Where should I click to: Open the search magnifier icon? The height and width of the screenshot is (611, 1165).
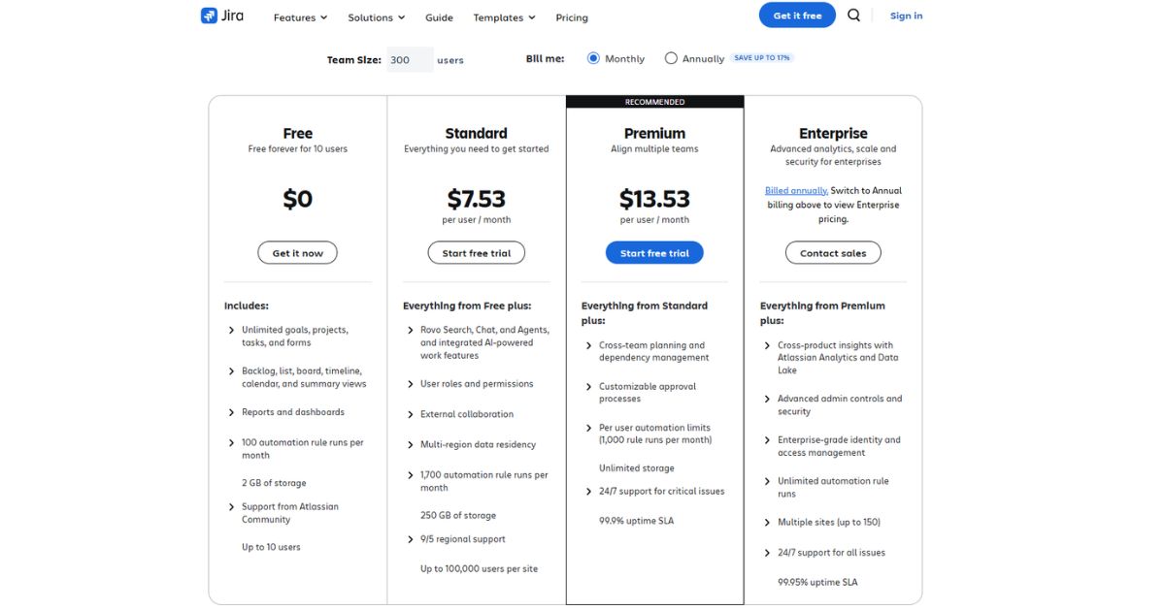tap(853, 16)
